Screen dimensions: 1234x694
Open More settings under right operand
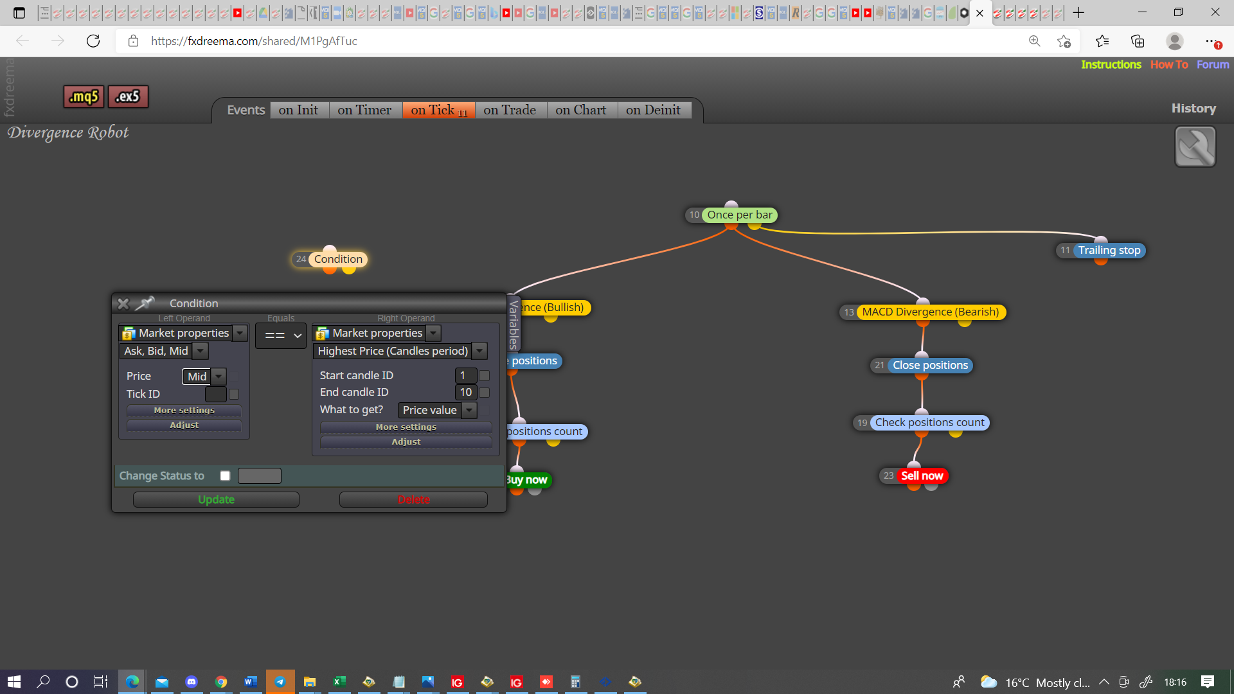(406, 427)
